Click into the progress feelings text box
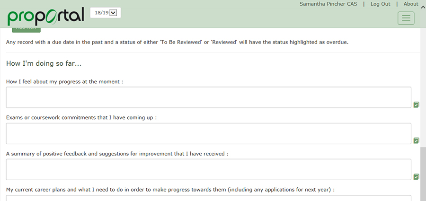The width and height of the screenshot is (426, 201). tap(208, 97)
